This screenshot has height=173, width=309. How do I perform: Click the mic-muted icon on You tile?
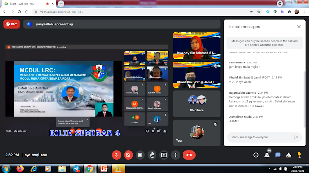(215, 124)
